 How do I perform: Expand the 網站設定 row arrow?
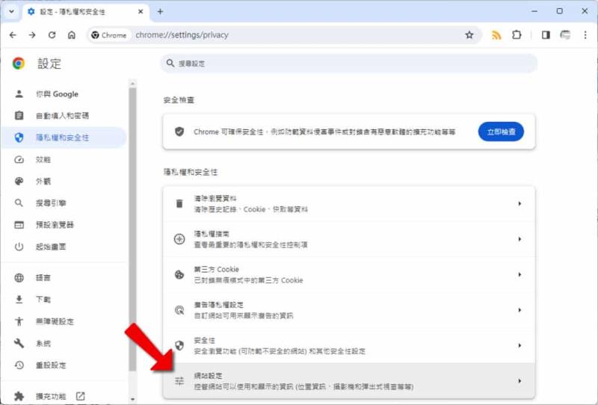click(520, 380)
